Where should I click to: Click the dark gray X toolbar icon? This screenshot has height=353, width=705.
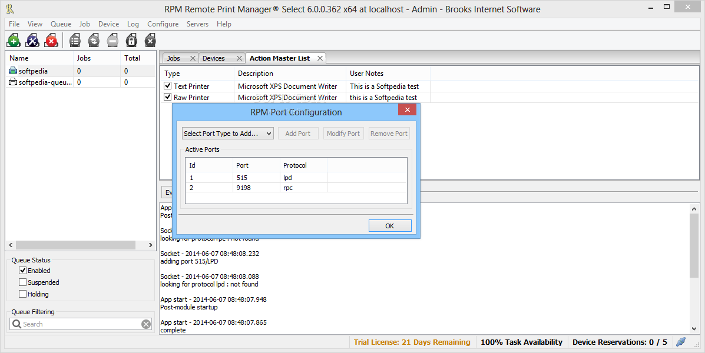(x=150, y=41)
